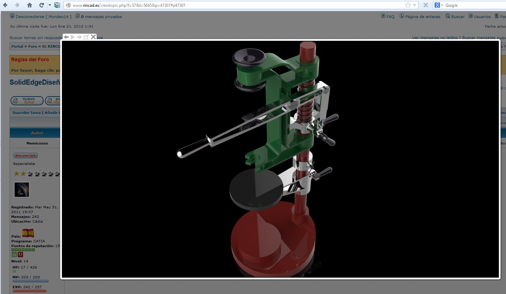This screenshot has height=294, width=506.
Task: Give negative reputation with red thumbs-down
Action: (x=20, y=254)
